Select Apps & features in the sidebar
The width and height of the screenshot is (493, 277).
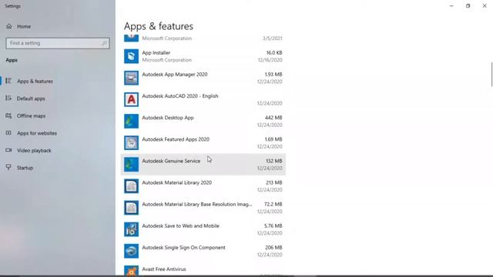click(x=35, y=81)
